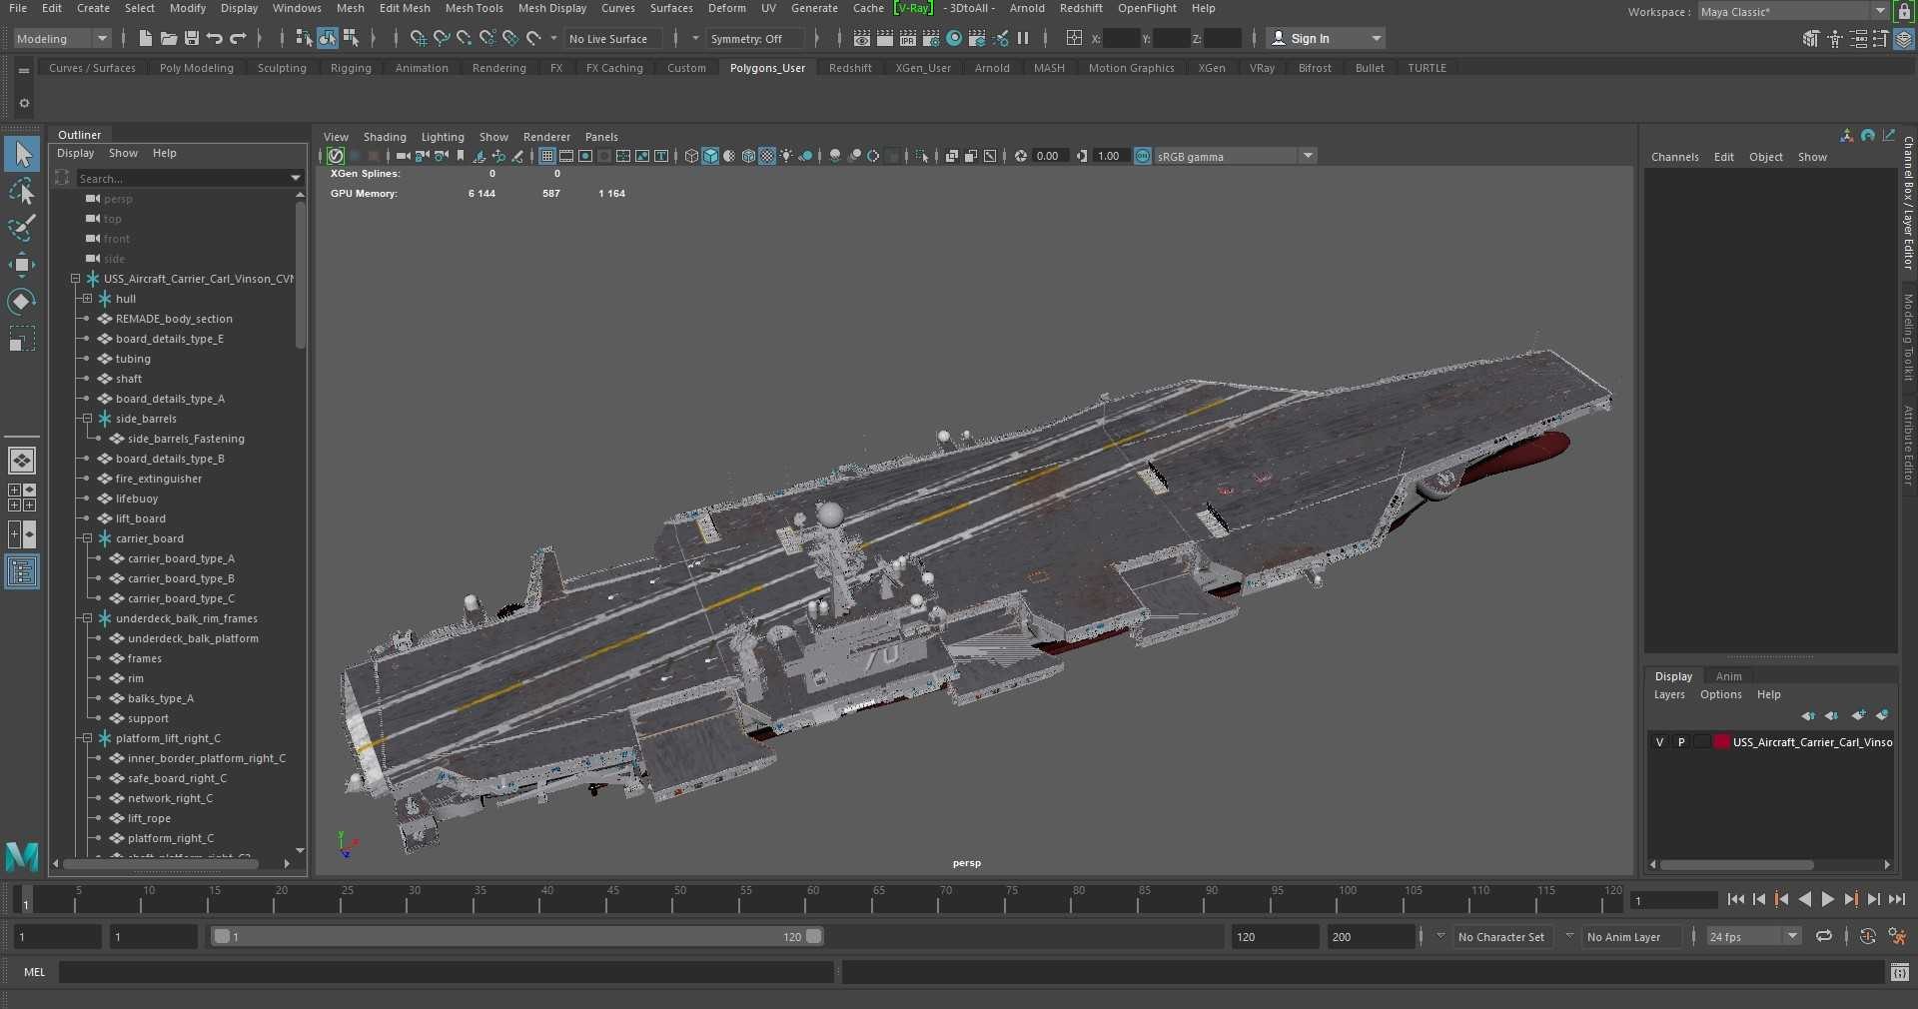Screen dimensions: 1918x1009
Task: Click the Sign In button
Action: pyautogui.click(x=1326, y=38)
